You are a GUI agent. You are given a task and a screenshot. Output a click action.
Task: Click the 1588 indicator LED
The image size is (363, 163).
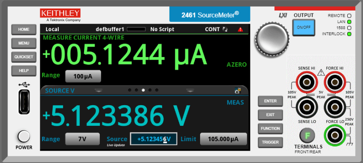[x=349, y=28]
